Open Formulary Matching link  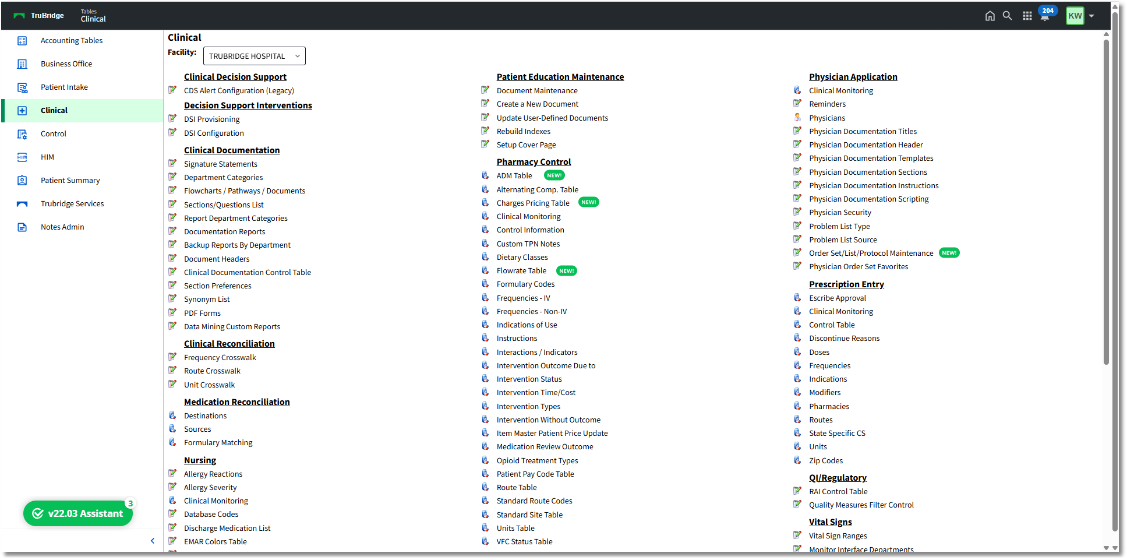coord(218,442)
